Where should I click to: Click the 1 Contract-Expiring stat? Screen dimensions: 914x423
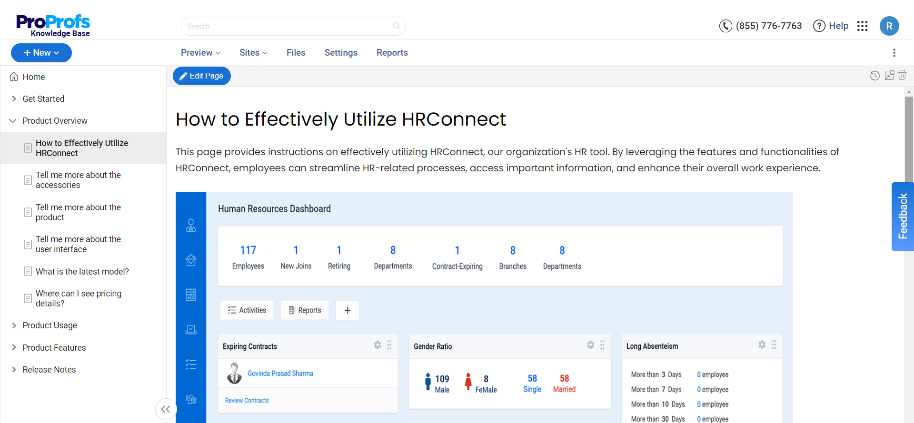457,257
